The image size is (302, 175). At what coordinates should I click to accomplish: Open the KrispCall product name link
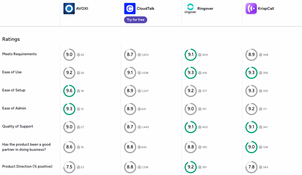pyautogui.click(x=266, y=8)
